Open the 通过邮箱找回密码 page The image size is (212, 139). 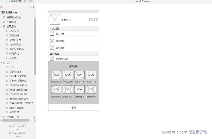click(x=19, y=90)
